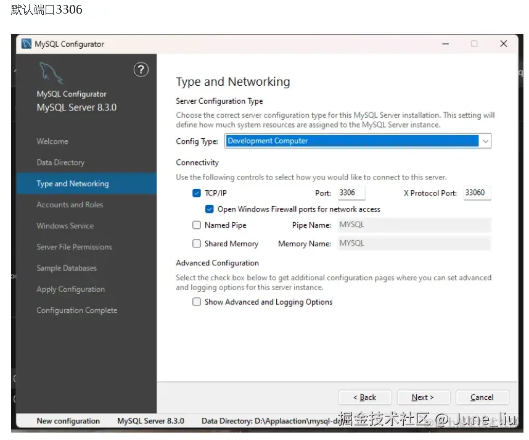Viewport: 529px width, 440px height.
Task: Open the Accounts and Roles step
Action: click(70, 205)
